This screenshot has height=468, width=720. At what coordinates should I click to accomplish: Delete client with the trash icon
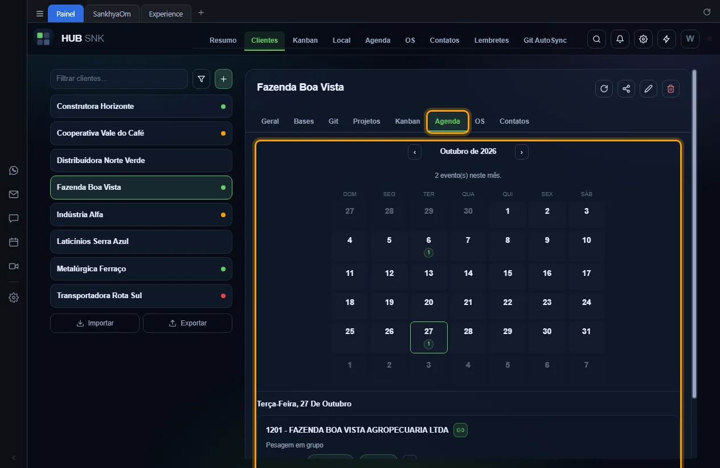(x=670, y=88)
